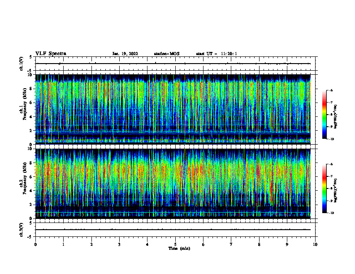Click the "-6" value on ch.1 color bar
The width and height of the screenshot is (355, 274).
click(x=331, y=90)
